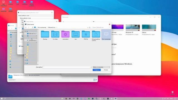Expand the network tree node in sidebar

[25, 63]
